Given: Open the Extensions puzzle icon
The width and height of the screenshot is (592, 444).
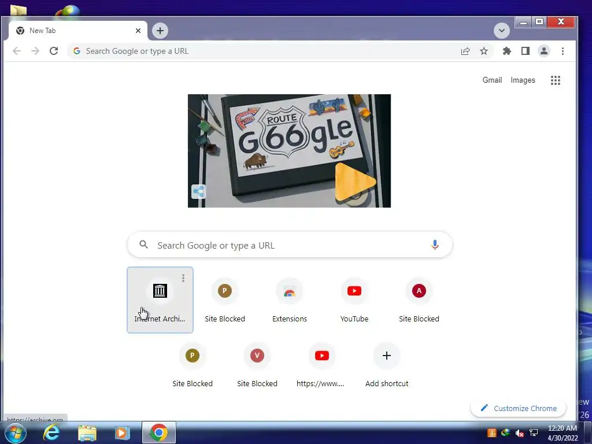Looking at the screenshot, I should tap(506, 51).
